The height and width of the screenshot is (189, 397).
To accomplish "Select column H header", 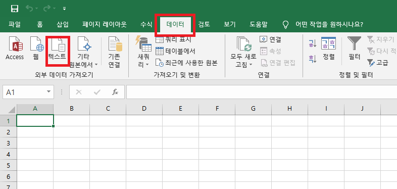I will pyautogui.click(x=289, y=109).
